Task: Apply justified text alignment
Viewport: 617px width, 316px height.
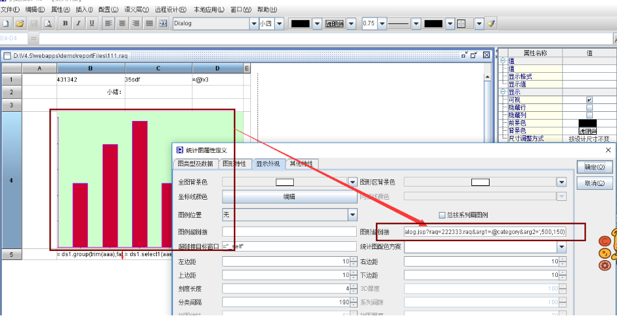Action: pyautogui.click(x=149, y=23)
